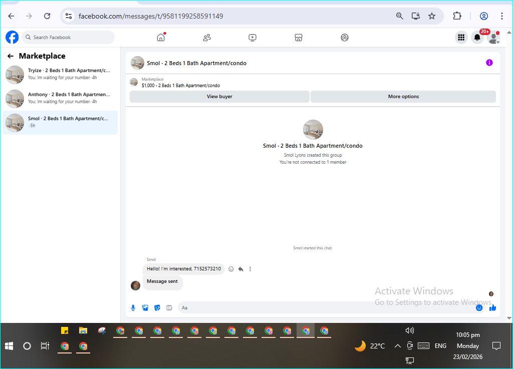
Task: Select the Smol apartment conversation
Action: 60,123
